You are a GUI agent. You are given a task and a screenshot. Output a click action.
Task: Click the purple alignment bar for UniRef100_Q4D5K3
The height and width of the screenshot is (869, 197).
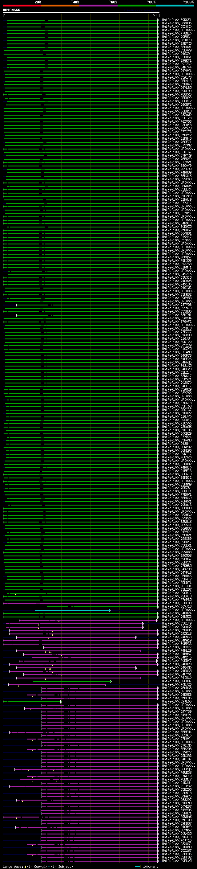point(77,637)
